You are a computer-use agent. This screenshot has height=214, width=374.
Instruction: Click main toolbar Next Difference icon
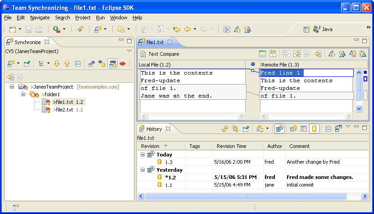point(237,29)
